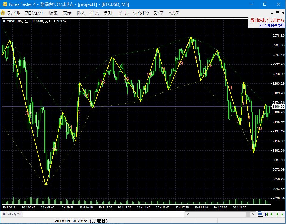The image size is (286, 224).
Task: Click the chart windows list icon
Action: pos(260,214)
